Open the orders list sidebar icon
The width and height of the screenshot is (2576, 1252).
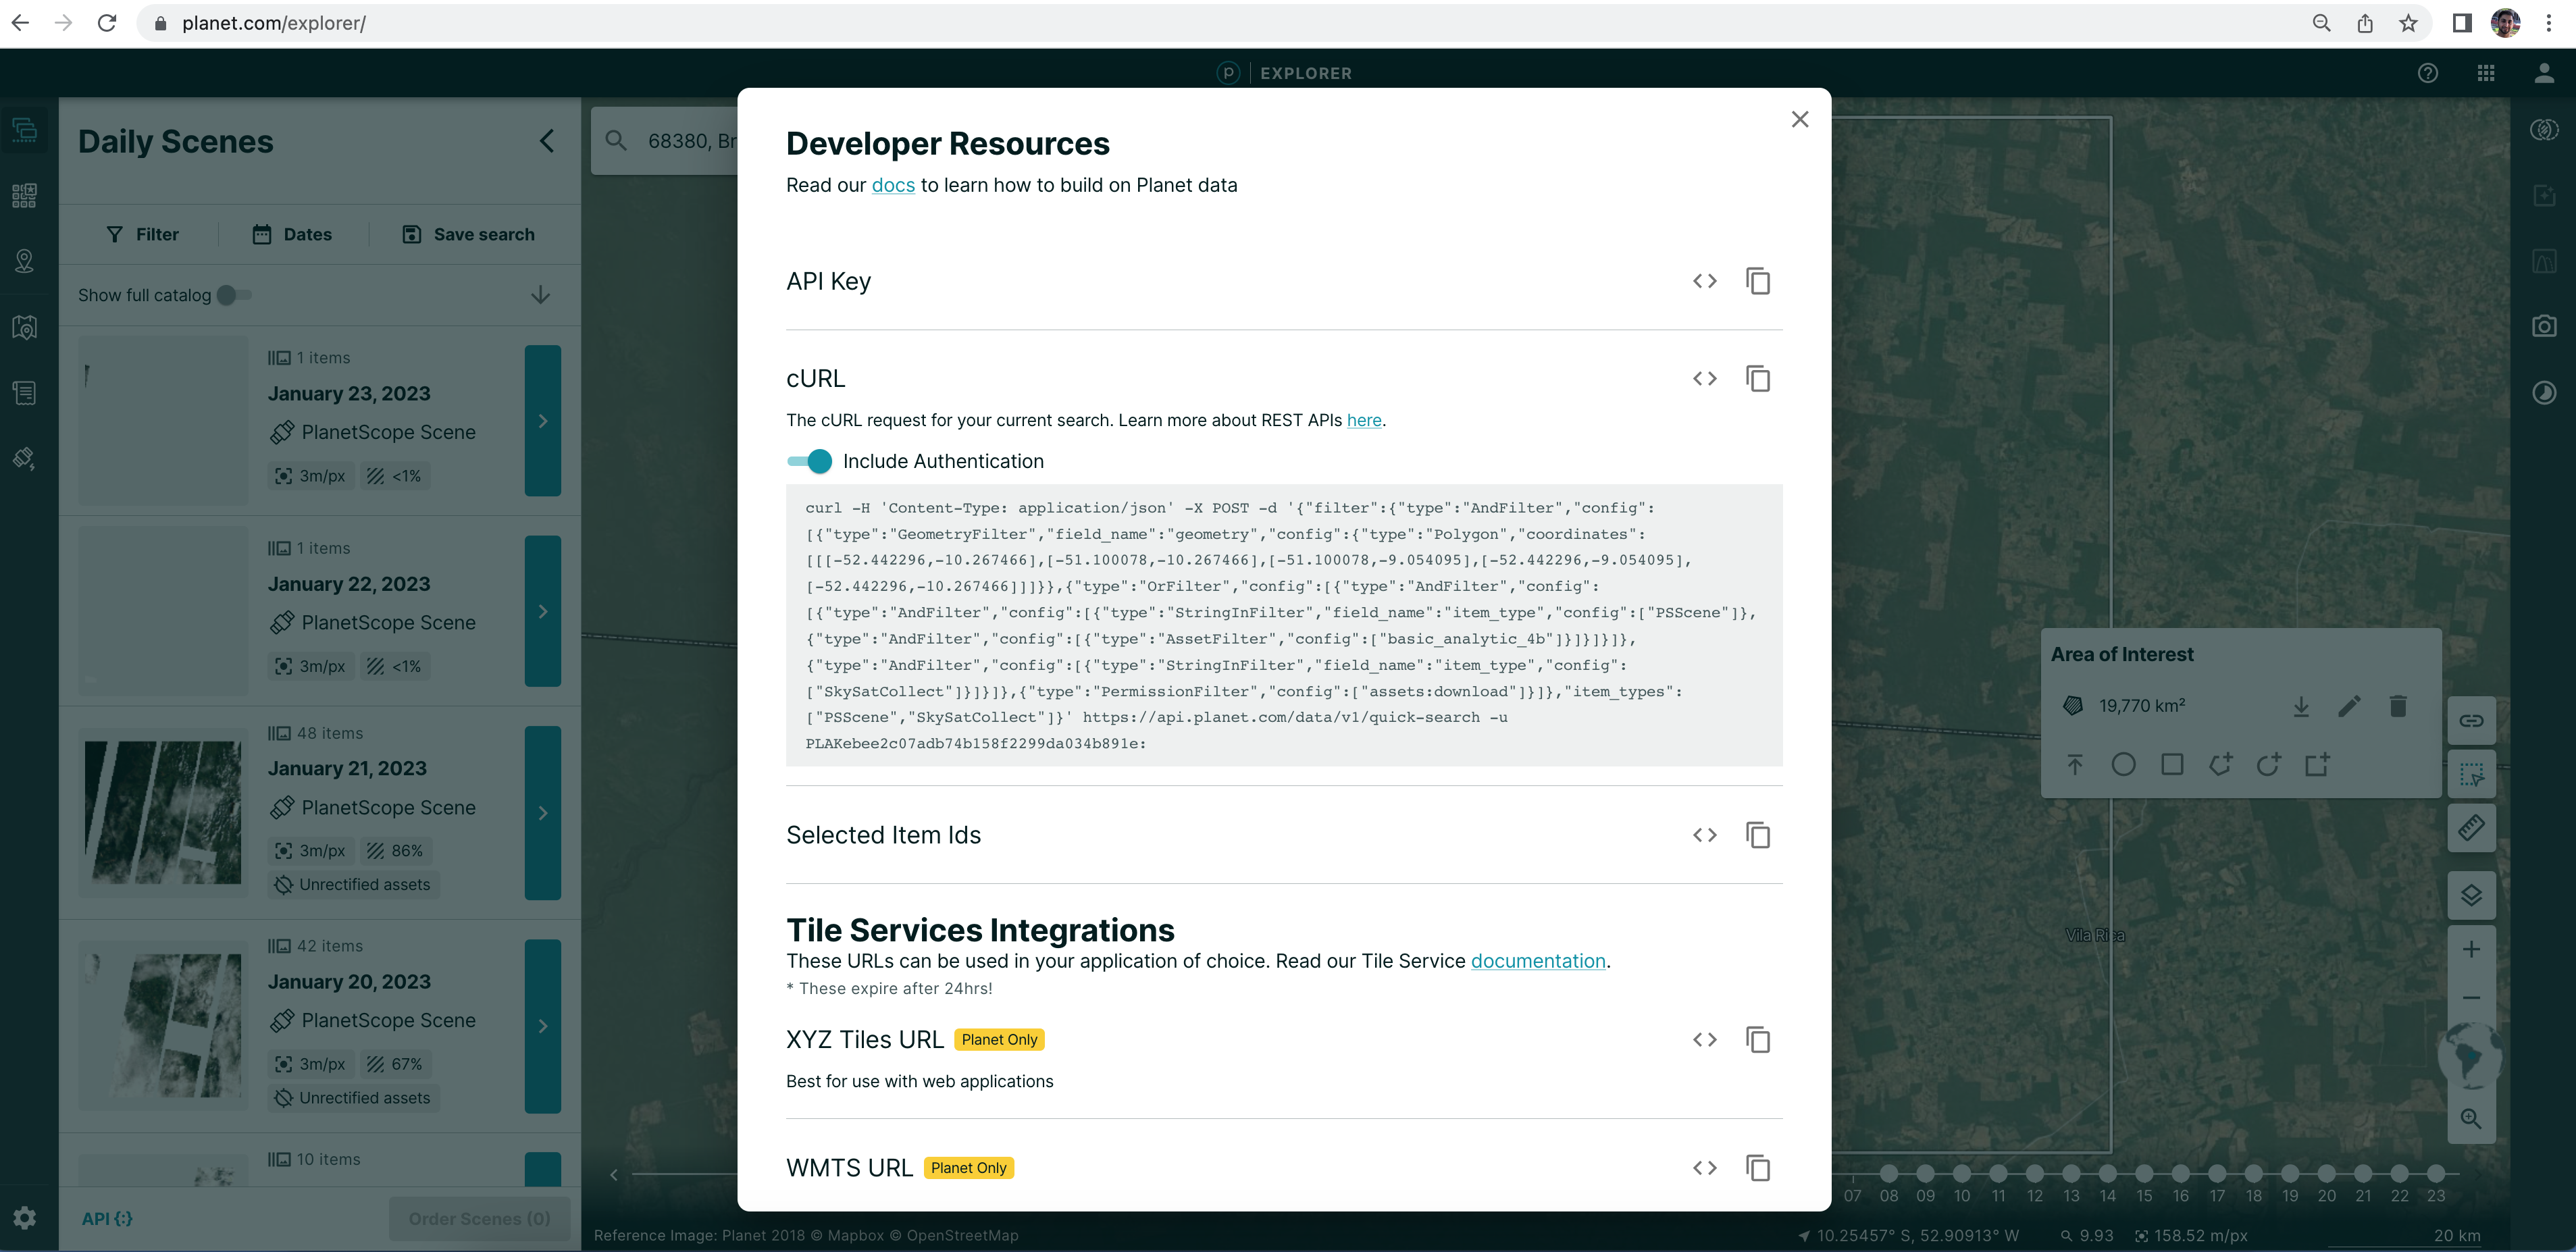(x=25, y=393)
